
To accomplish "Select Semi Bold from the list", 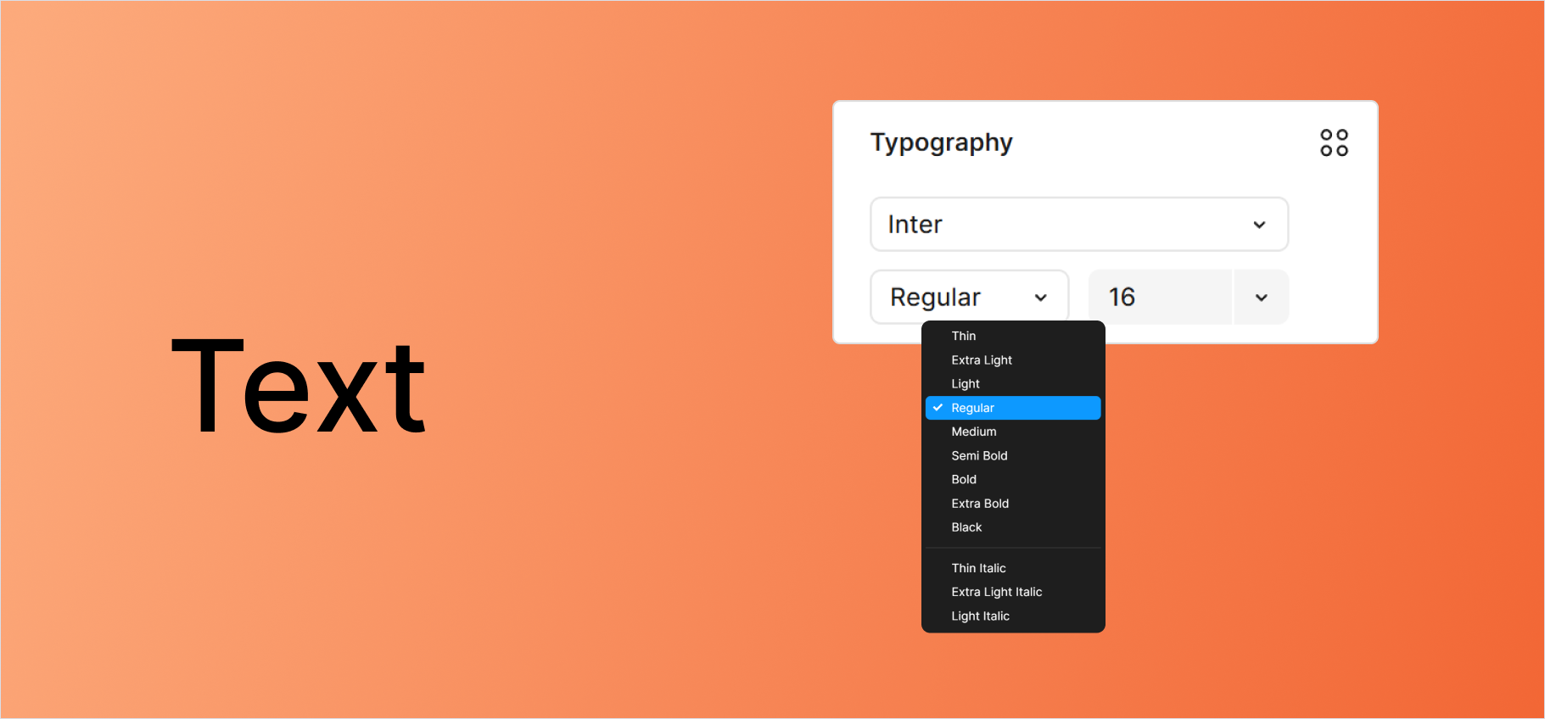I will click(979, 456).
